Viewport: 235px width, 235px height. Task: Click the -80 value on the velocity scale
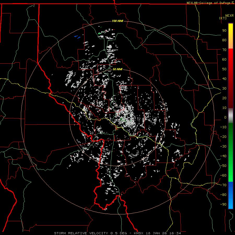tap(223, 195)
